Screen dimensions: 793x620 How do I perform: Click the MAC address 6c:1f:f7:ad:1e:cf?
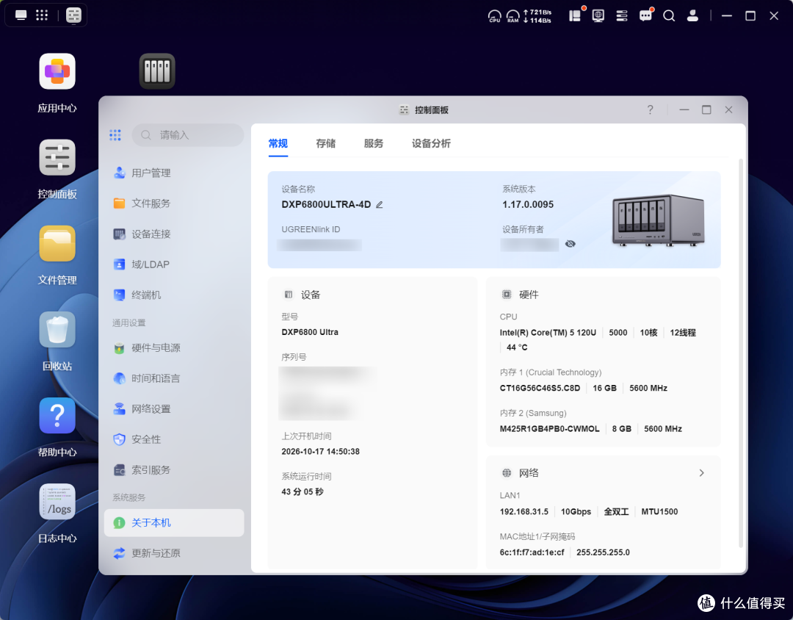tap(532, 552)
